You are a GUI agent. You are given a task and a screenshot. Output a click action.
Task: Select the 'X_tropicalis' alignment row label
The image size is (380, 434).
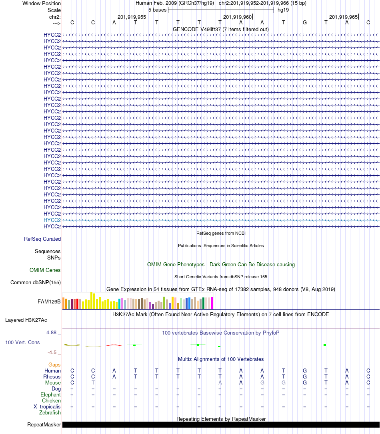click(x=47, y=406)
